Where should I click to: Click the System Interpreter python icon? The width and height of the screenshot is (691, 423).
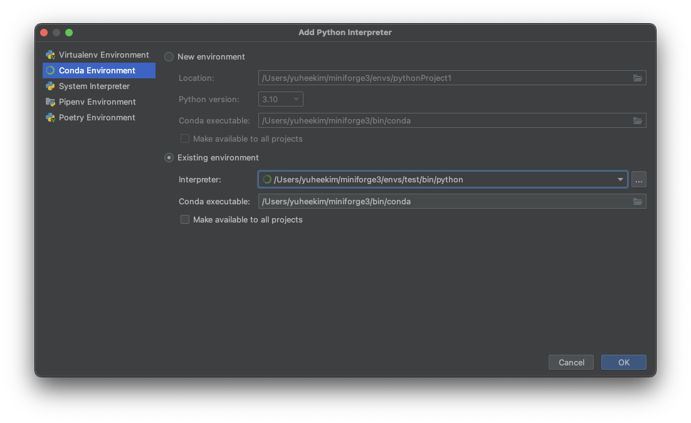(50, 86)
